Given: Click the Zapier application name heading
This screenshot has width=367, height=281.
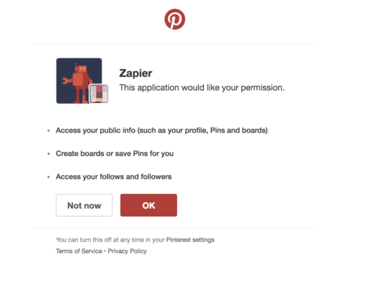Looking at the screenshot, I should click(x=136, y=73).
